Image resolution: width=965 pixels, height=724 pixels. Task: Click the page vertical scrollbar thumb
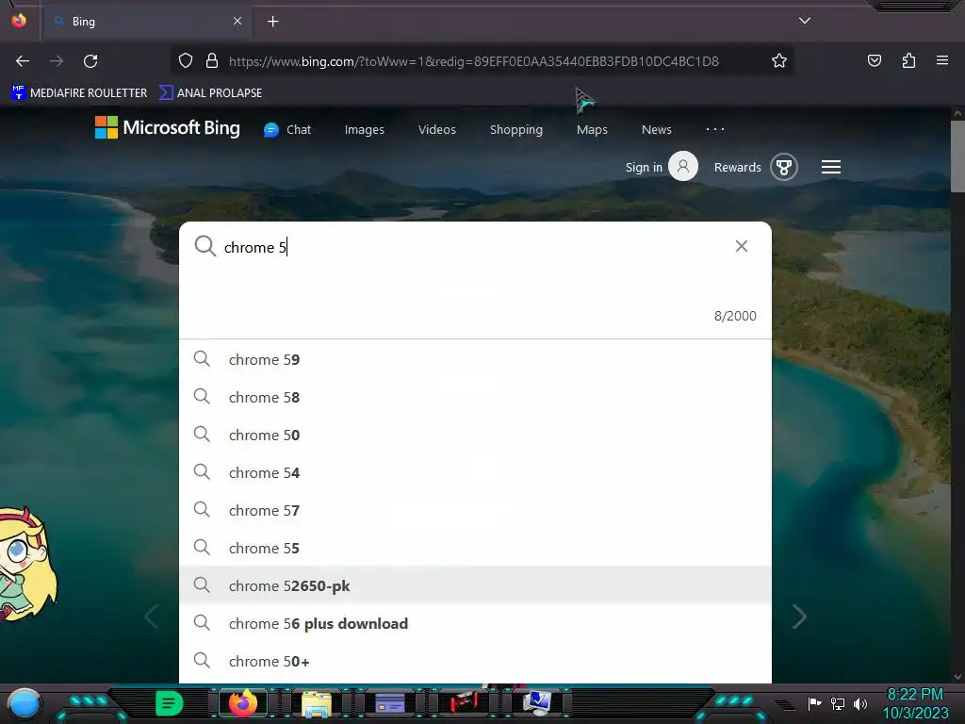coord(957,156)
